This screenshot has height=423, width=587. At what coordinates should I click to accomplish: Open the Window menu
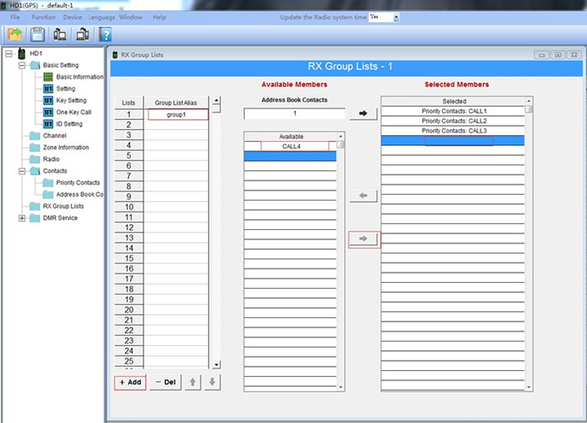(131, 18)
